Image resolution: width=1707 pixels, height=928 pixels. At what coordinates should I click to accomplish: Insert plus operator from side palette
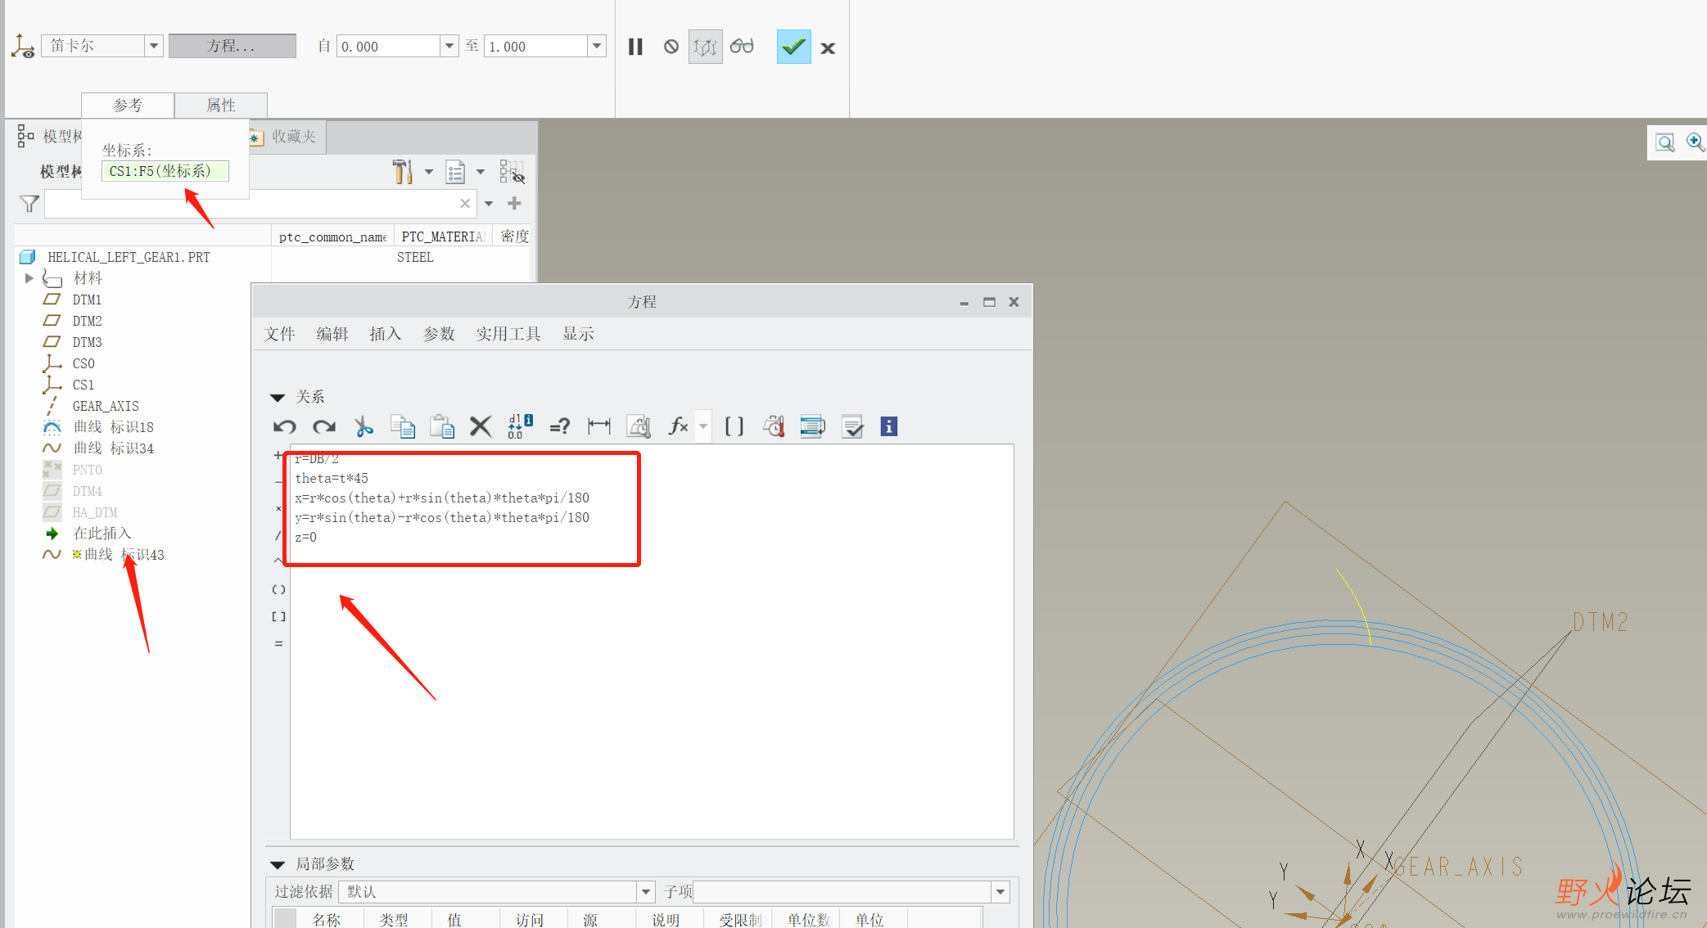[278, 456]
